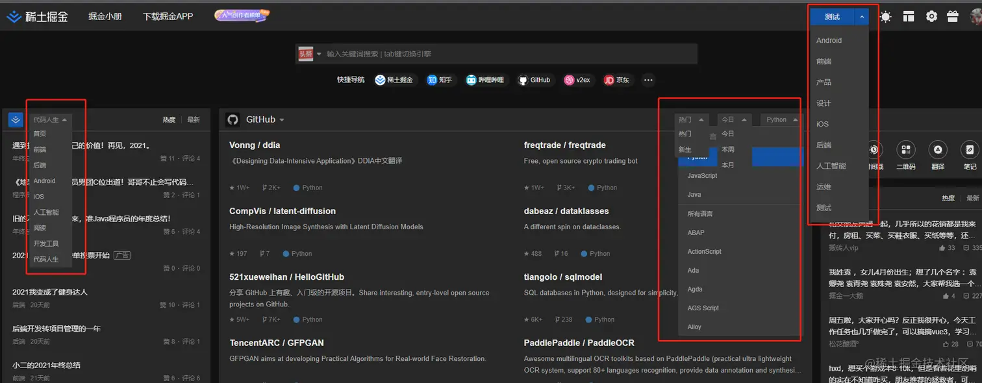The height and width of the screenshot is (383, 982).
Task: Select 产品 in the top-right dropdown list
Action: pyautogui.click(x=824, y=82)
